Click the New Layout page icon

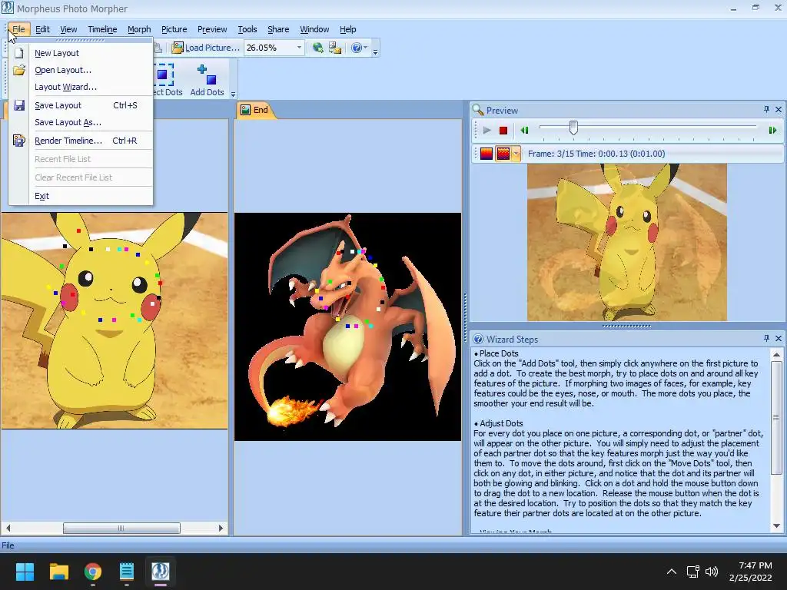[19, 53]
